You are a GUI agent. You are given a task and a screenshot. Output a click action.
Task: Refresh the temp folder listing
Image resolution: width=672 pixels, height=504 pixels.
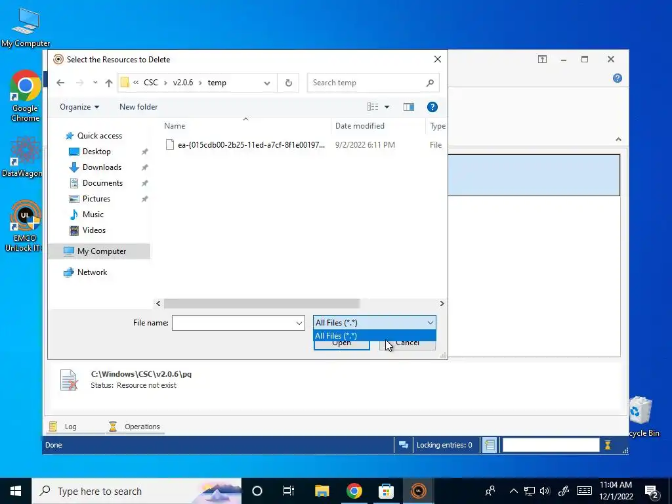click(x=289, y=83)
